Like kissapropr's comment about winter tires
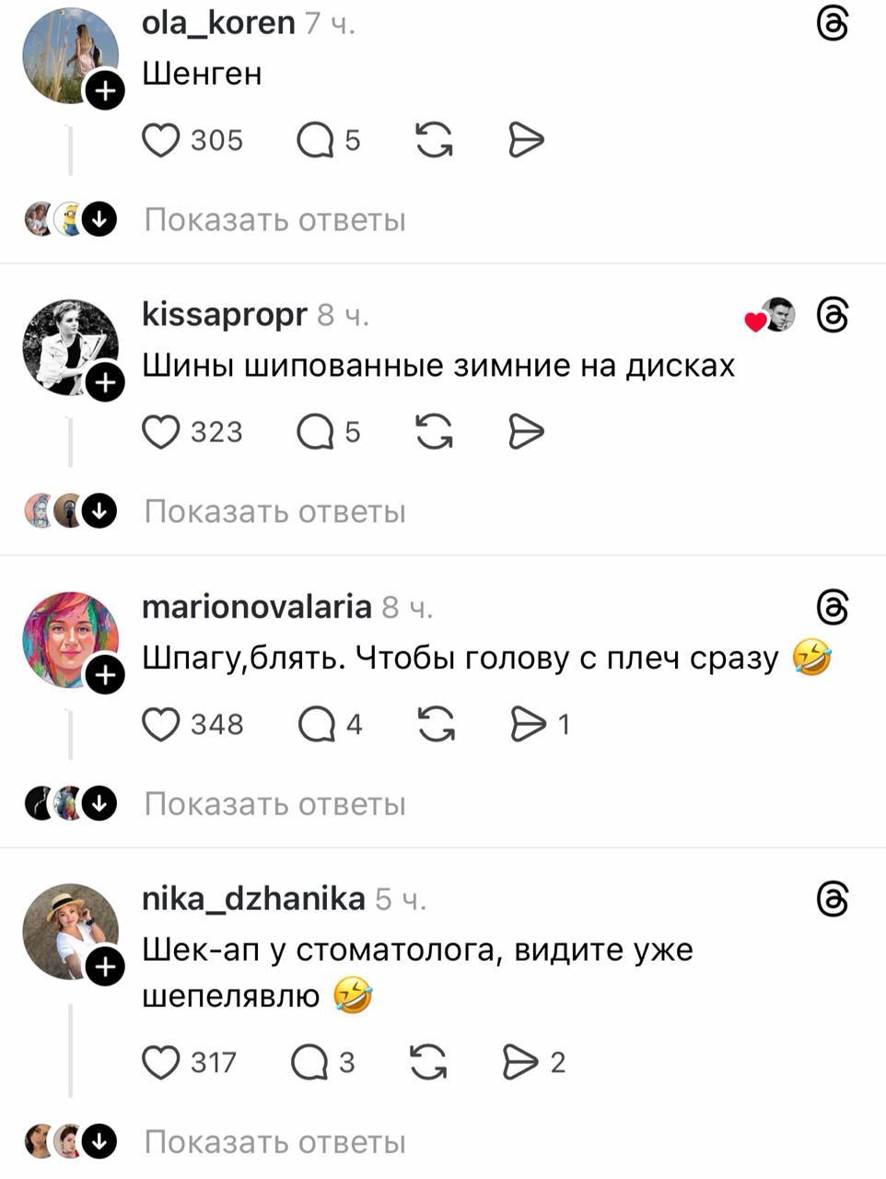 (x=161, y=432)
